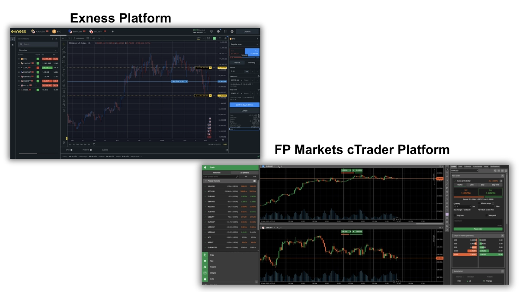Open the PENDING positions tab in Exness

pos(86,149)
